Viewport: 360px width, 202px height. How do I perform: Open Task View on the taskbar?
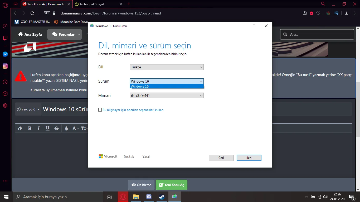click(110, 197)
